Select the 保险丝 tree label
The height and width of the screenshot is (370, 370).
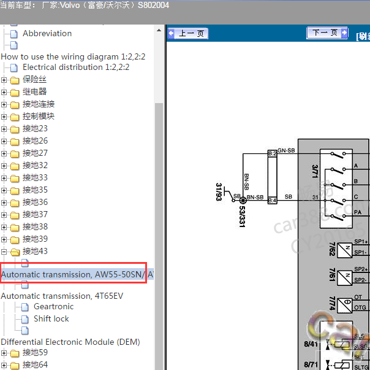tap(35, 80)
